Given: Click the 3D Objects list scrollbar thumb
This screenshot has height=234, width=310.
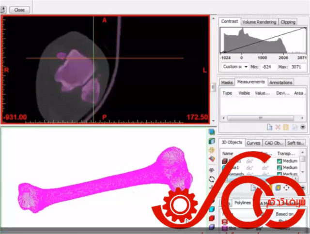Looking at the screenshot, I should click(302, 159).
